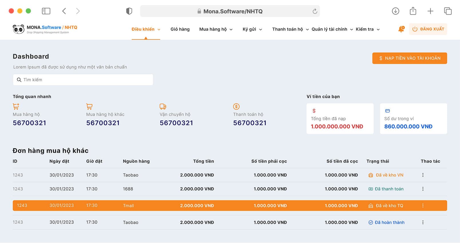Expand the Mua hàng hộ navigation dropdown
The width and height of the screenshot is (460, 243).
tap(216, 29)
